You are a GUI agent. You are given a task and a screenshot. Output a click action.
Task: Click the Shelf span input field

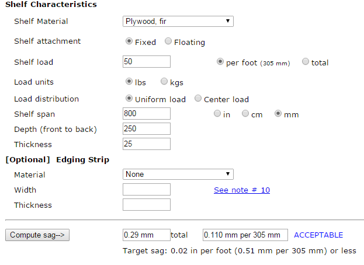click(147, 114)
